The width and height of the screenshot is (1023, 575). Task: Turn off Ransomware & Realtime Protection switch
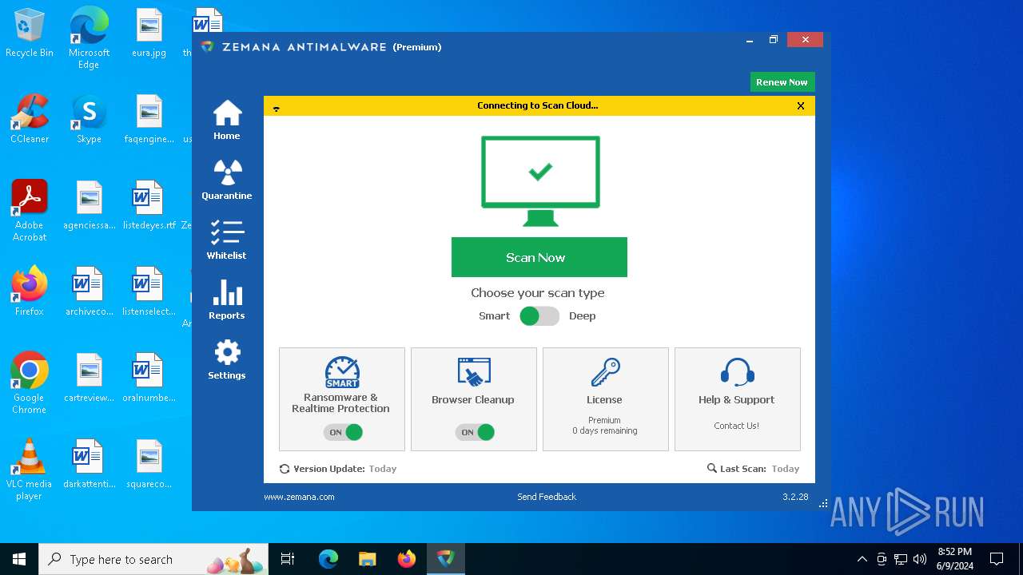click(x=344, y=432)
